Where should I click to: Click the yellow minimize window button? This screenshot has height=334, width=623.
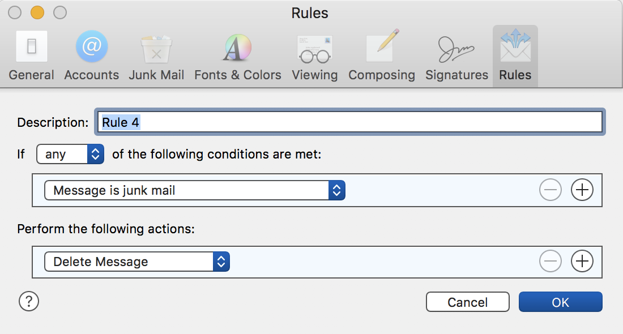tap(37, 12)
